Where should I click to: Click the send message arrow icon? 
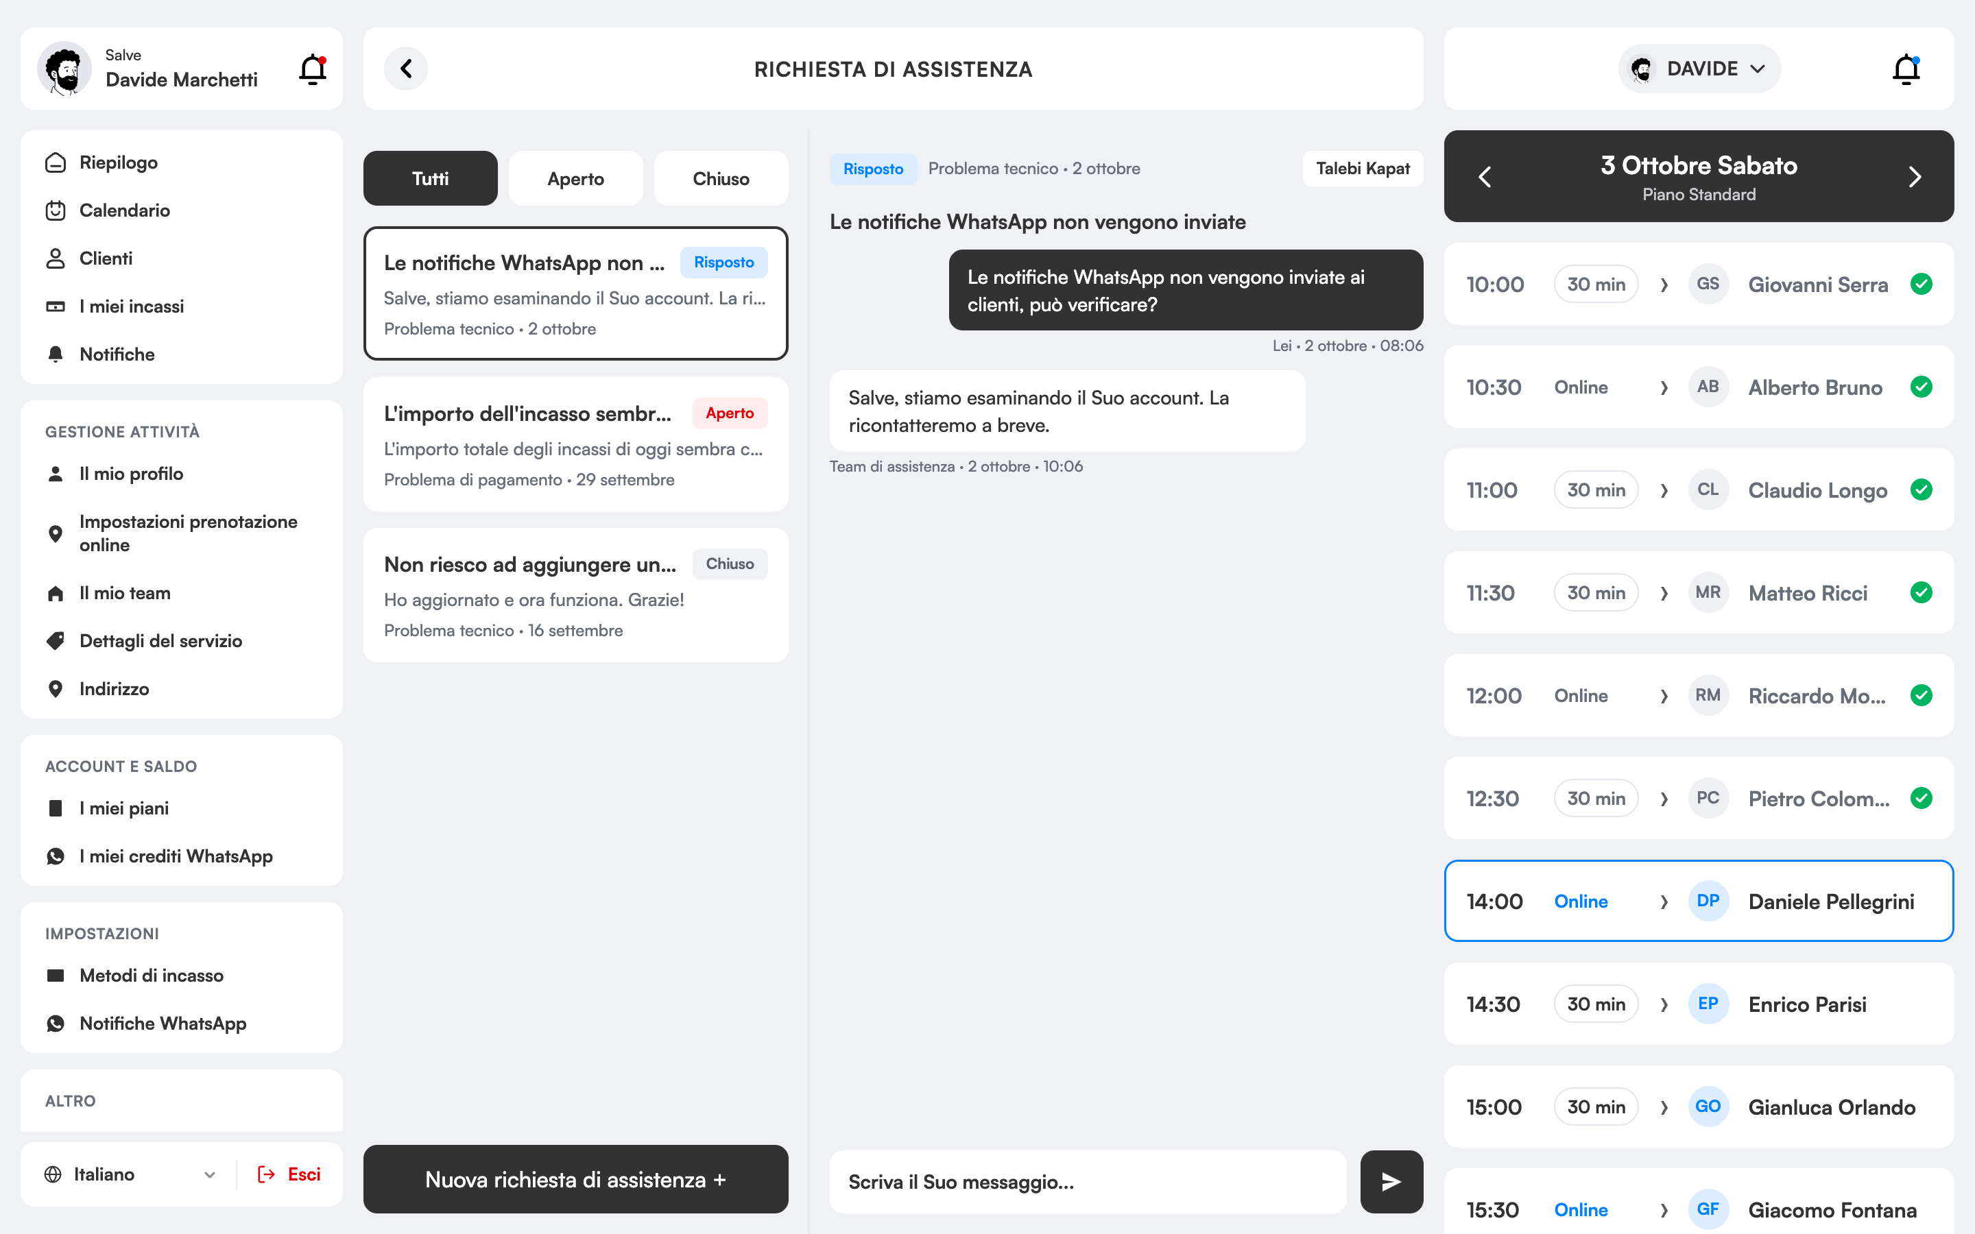coord(1391,1181)
